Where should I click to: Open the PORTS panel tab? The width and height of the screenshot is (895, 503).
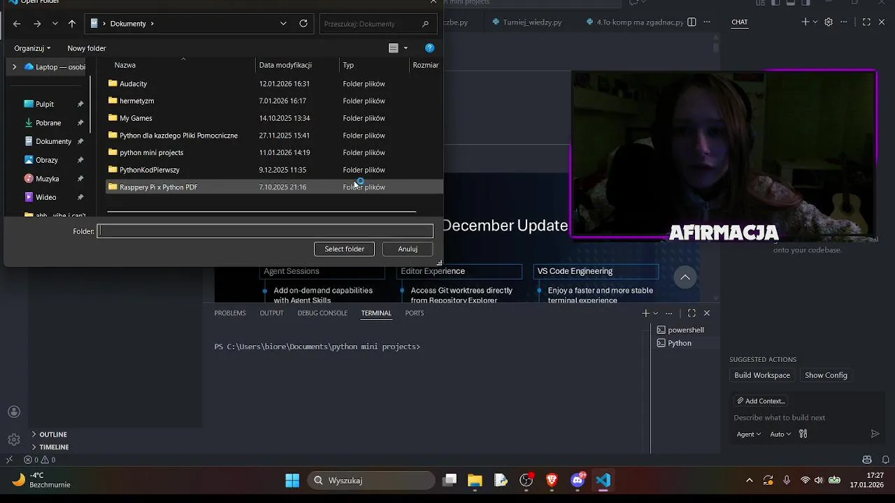tap(415, 313)
